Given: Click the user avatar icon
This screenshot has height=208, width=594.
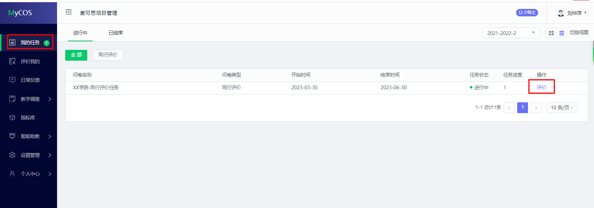Looking at the screenshot, I should pos(560,13).
